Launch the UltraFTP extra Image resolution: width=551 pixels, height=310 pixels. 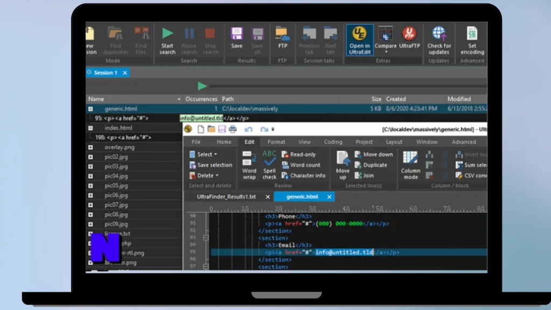(409, 38)
